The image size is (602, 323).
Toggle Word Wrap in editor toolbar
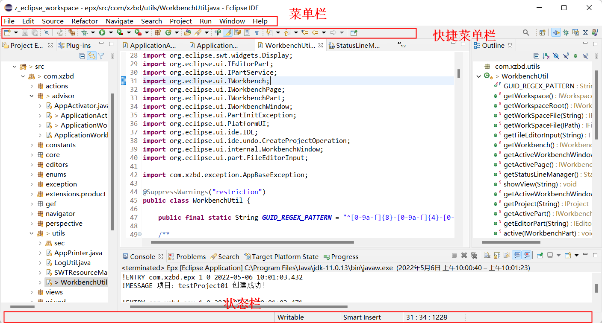point(237,32)
